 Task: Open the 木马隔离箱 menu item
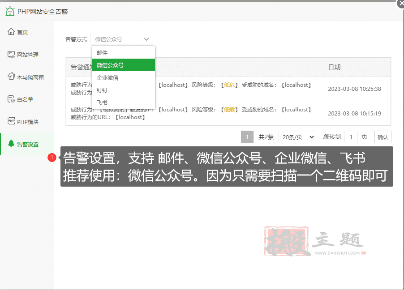pos(27,77)
